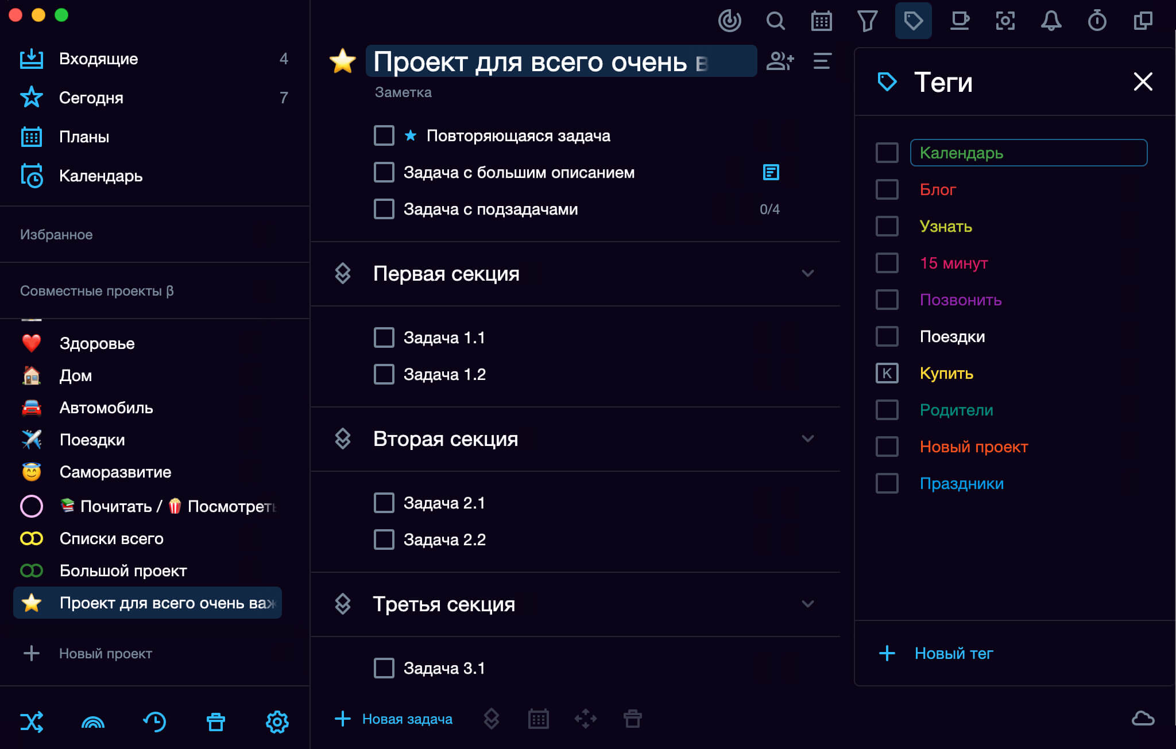Screen dimensions: 1176x749
Task: Check off Задача 3.1
Action: coord(384,668)
